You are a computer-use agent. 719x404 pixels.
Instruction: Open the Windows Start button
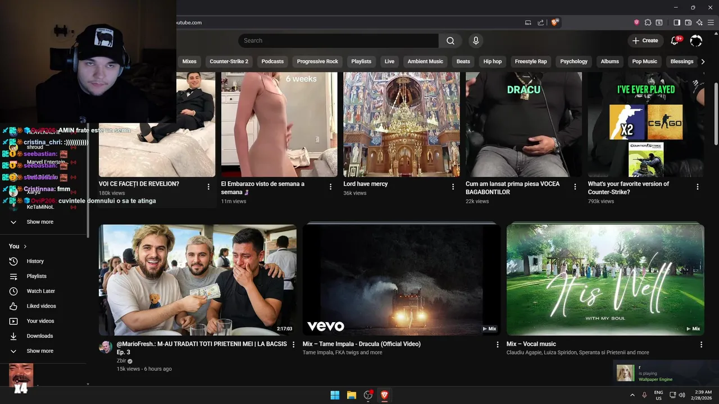click(x=335, y=395)
